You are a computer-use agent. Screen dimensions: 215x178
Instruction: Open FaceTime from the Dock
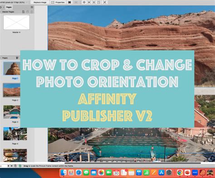tap(109, 173)
